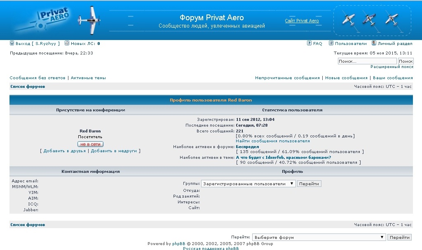This screenshot has width=422, height=250.
Task: Click Найти сообщения пользователя link
Action: [x=272, y=141]
